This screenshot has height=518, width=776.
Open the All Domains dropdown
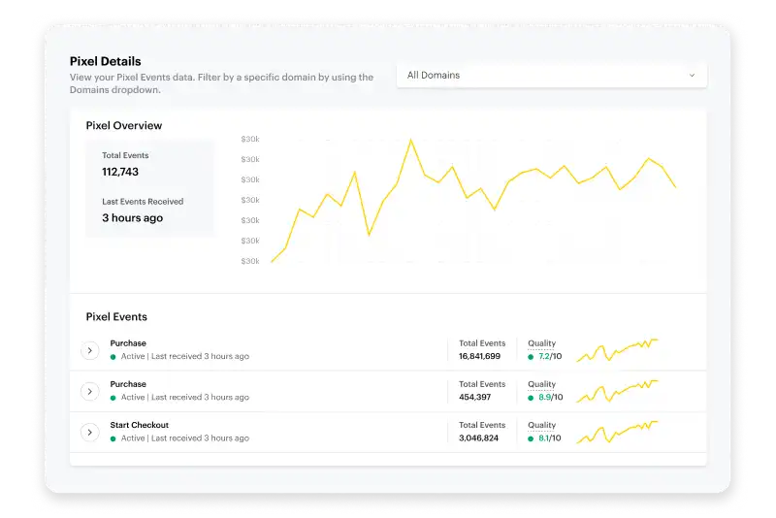coord(551,76)
